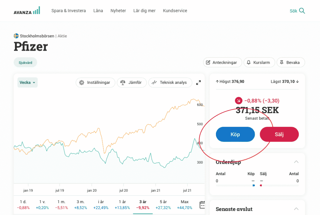Click the blue order depth bar marker
320x215 pixels.
[x=254, y=185]
